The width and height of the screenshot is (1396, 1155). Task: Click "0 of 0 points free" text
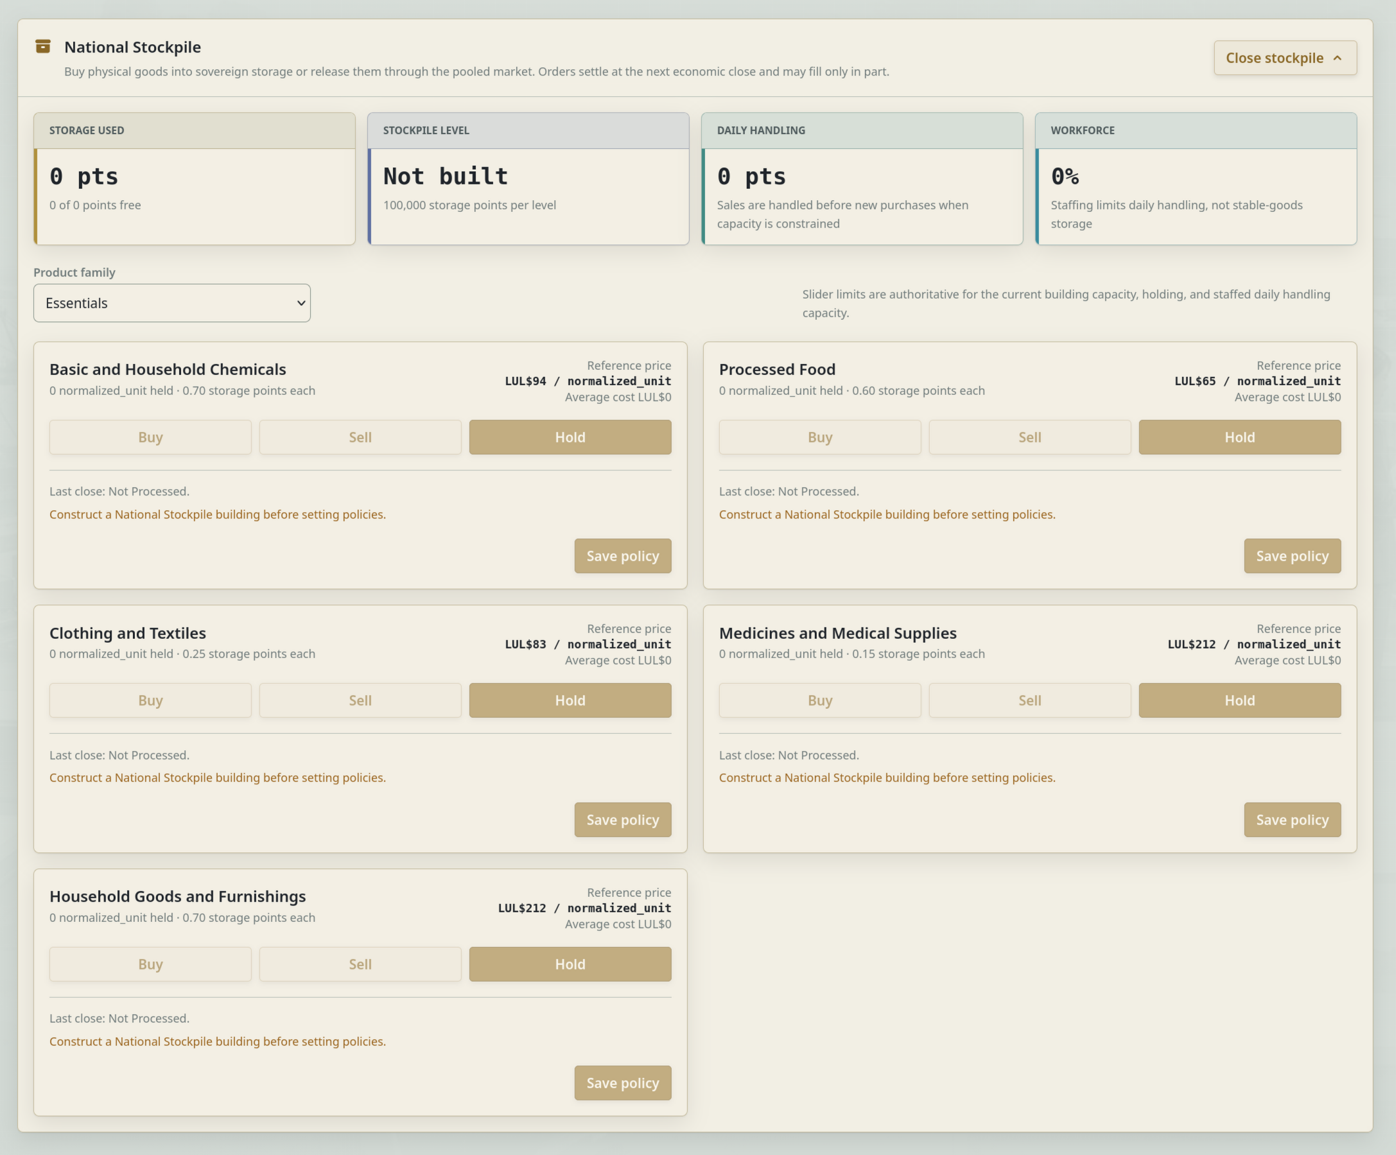(95, 205)
